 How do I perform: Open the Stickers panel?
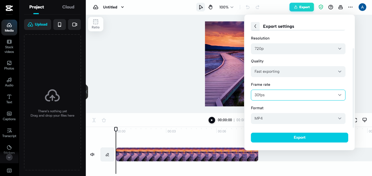(x=9, y=149)
